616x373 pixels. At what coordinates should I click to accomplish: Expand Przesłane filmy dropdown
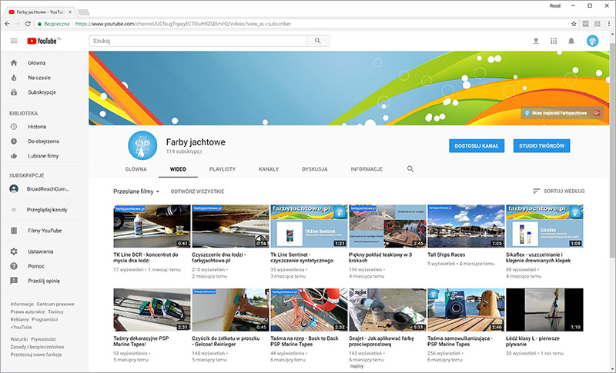pyautogui.click(x=136, y=191)
